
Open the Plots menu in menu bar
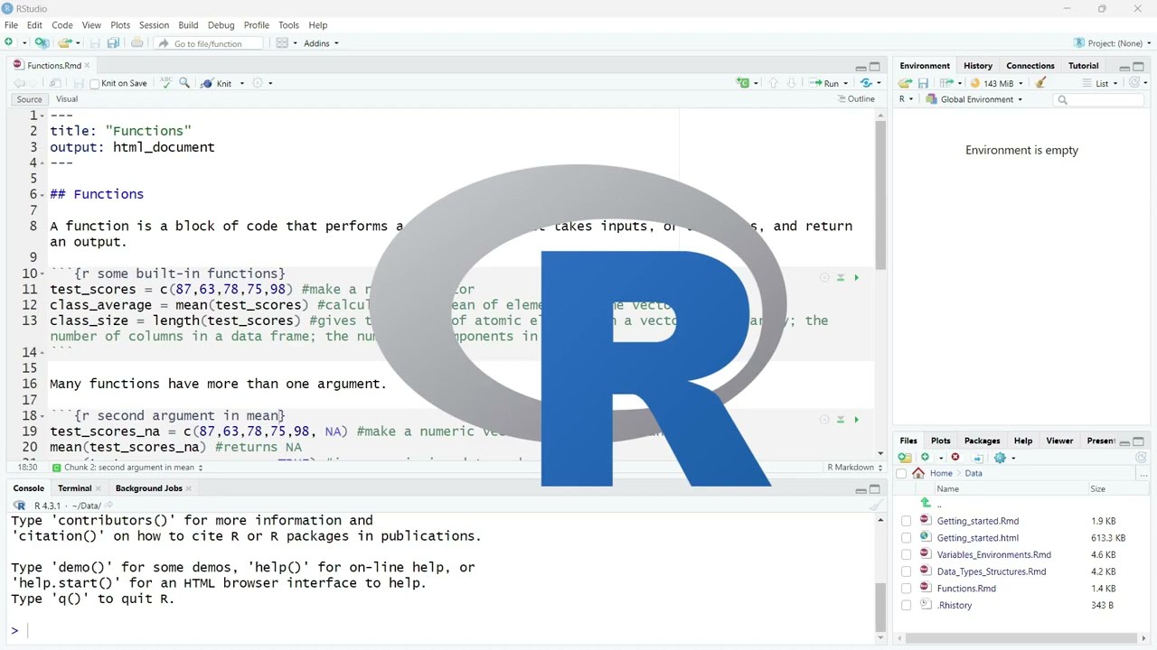pos(120,25)
